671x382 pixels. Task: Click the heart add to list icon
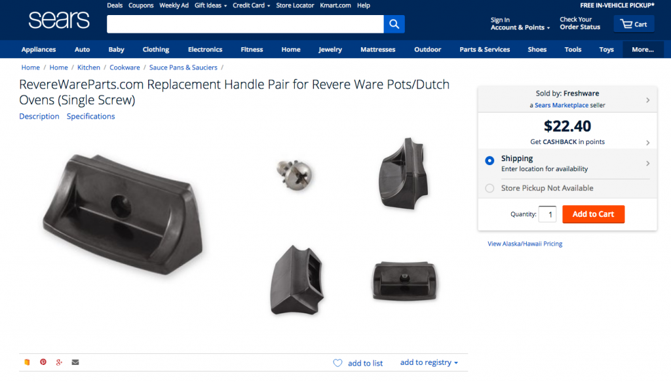(x=337, y=363)
